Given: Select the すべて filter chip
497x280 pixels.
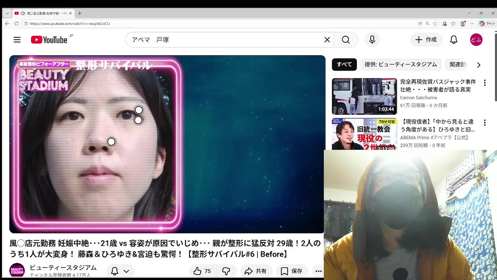Looking at the screenshot, I should tap(344, 65).
